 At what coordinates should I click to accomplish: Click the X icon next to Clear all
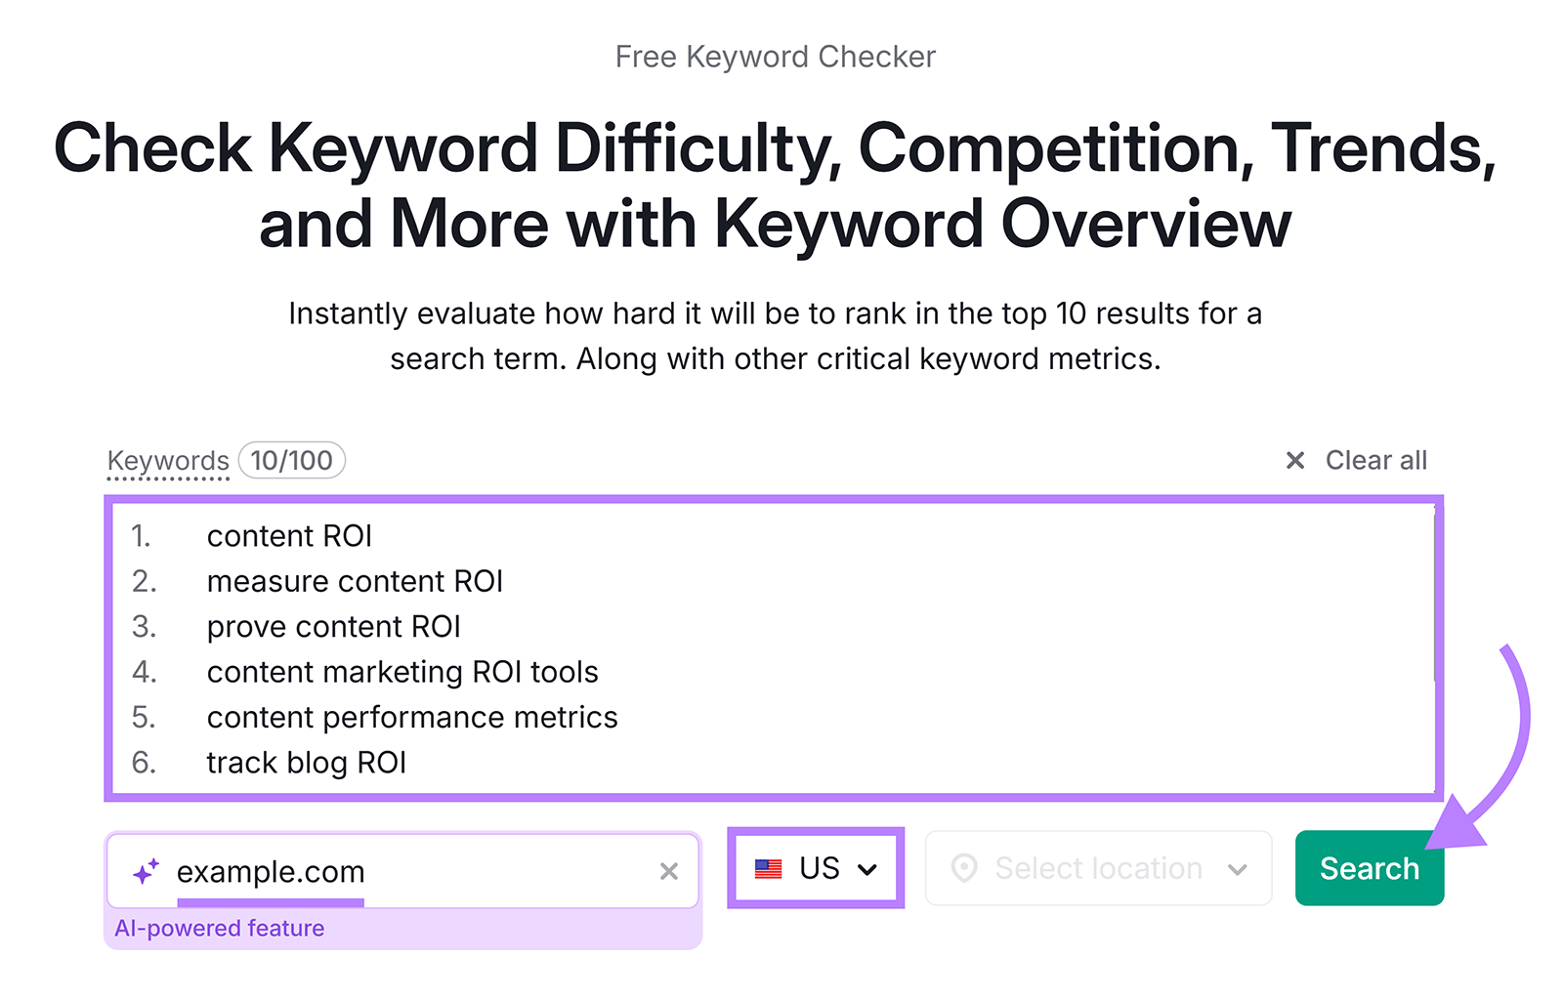(x=1295, y=459)
